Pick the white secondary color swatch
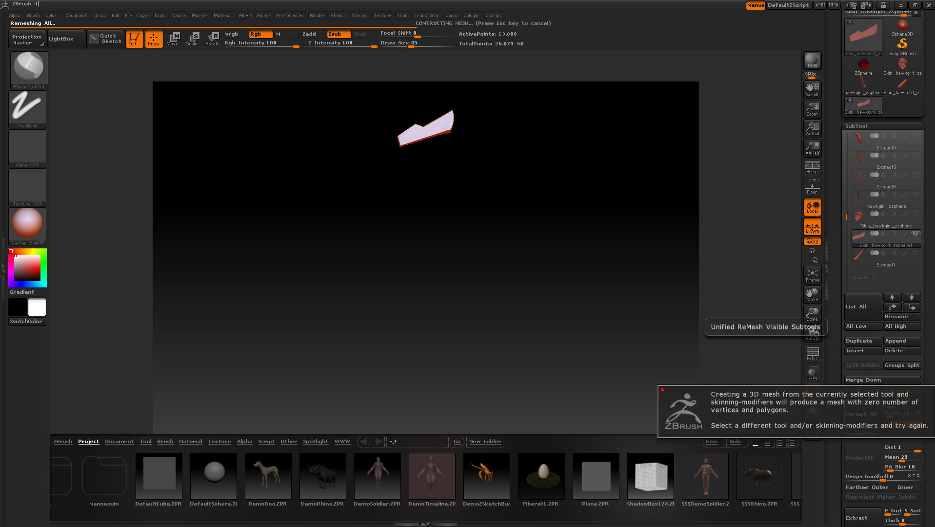This screenshot has width=935, height=527. [x=37, y=307]
